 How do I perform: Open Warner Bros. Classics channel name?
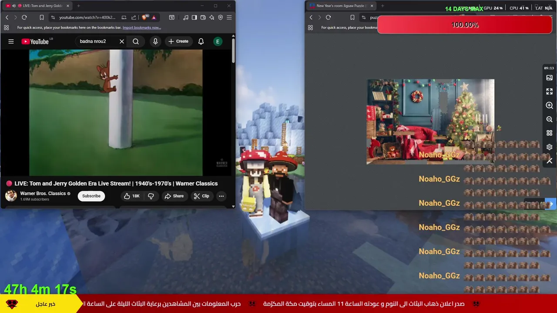coord(43,193)
